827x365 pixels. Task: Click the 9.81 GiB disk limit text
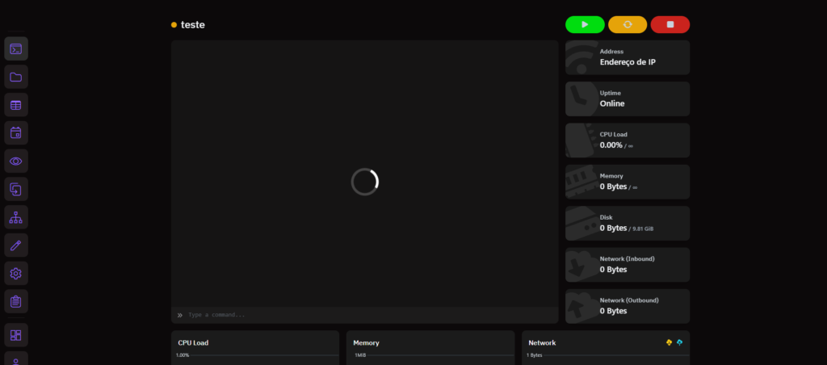click(643, 229)
